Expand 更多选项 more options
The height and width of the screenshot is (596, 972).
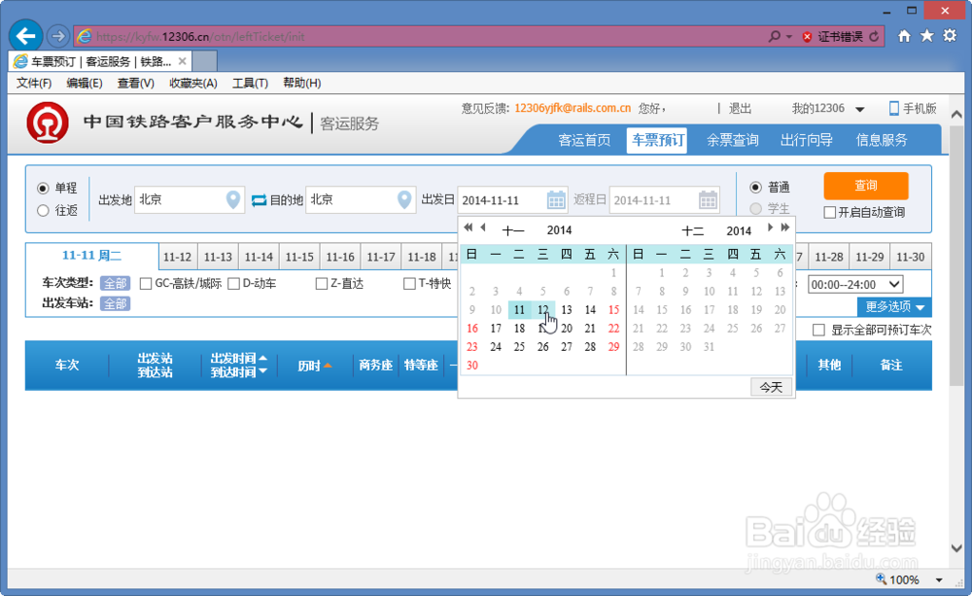(x=894, y=307)
